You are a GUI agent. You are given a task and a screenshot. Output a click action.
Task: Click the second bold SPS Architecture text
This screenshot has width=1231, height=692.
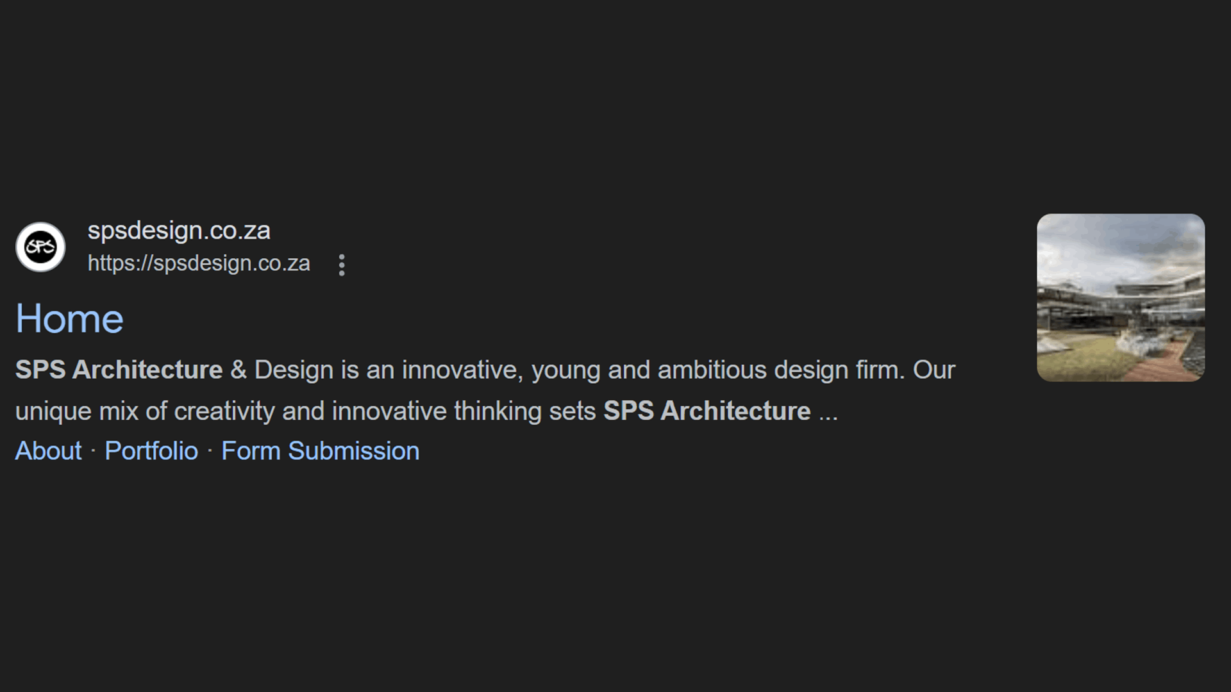coord(707,411)
